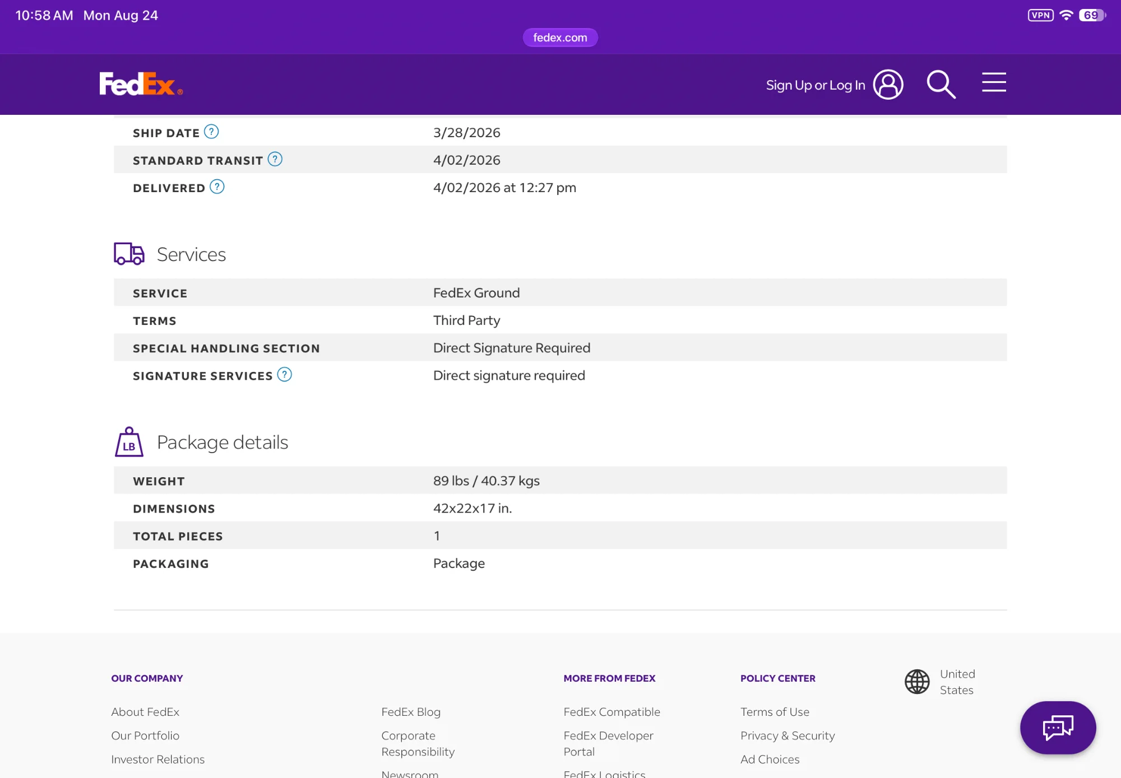
Task: Tap the VPN status indicator
Action: [1040, 15]
